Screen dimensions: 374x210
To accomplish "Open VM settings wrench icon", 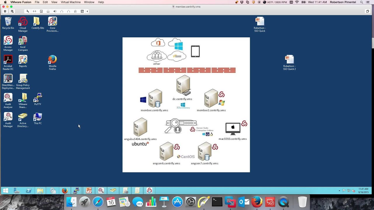I will (x=27, y=11).
